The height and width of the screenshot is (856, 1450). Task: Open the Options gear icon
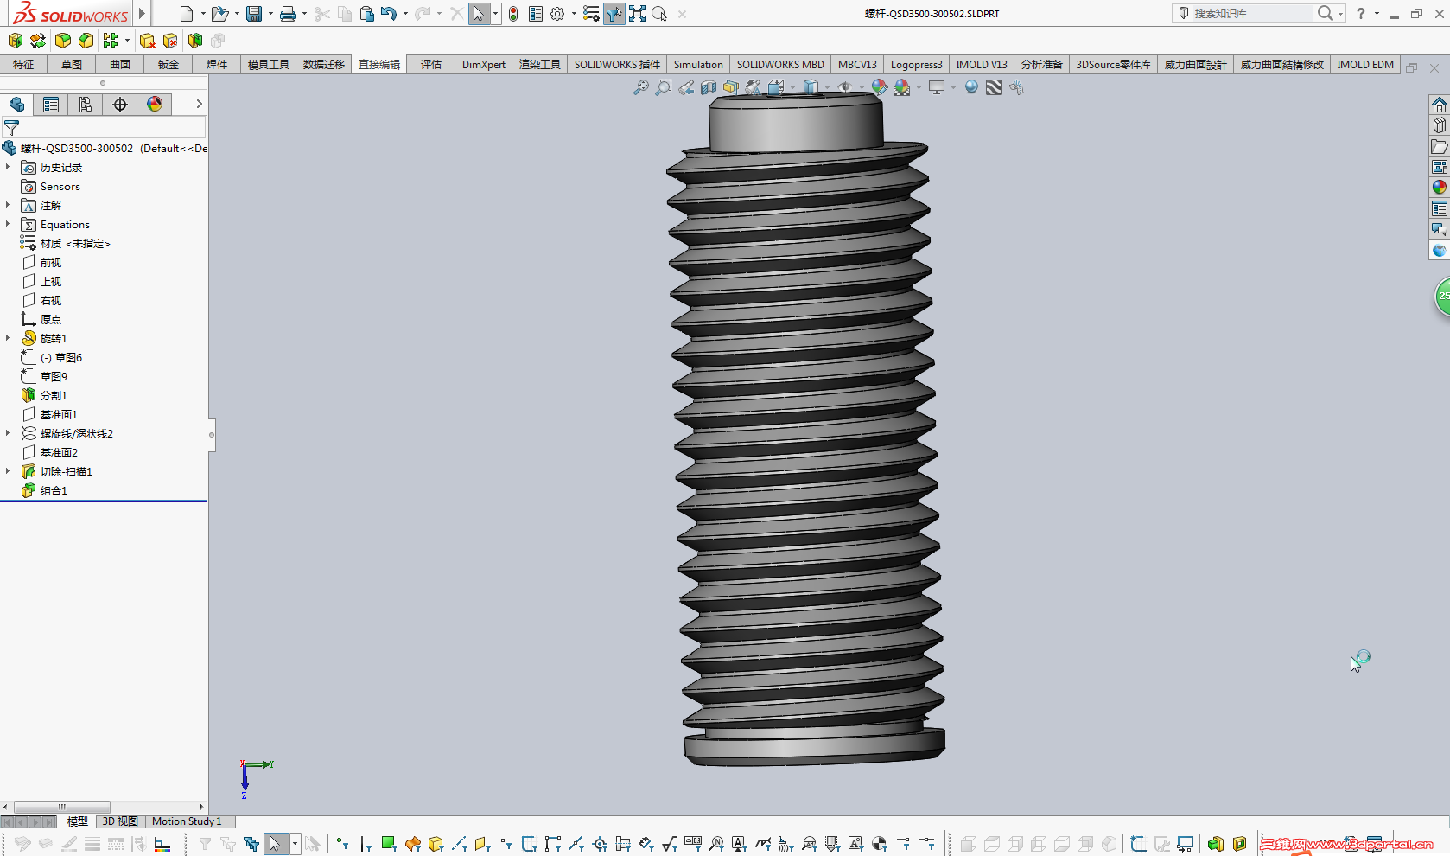click(557, 14)
